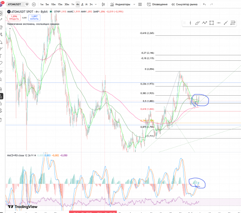
Task: Open Оповещения alerts
Action: coord(157,5)
